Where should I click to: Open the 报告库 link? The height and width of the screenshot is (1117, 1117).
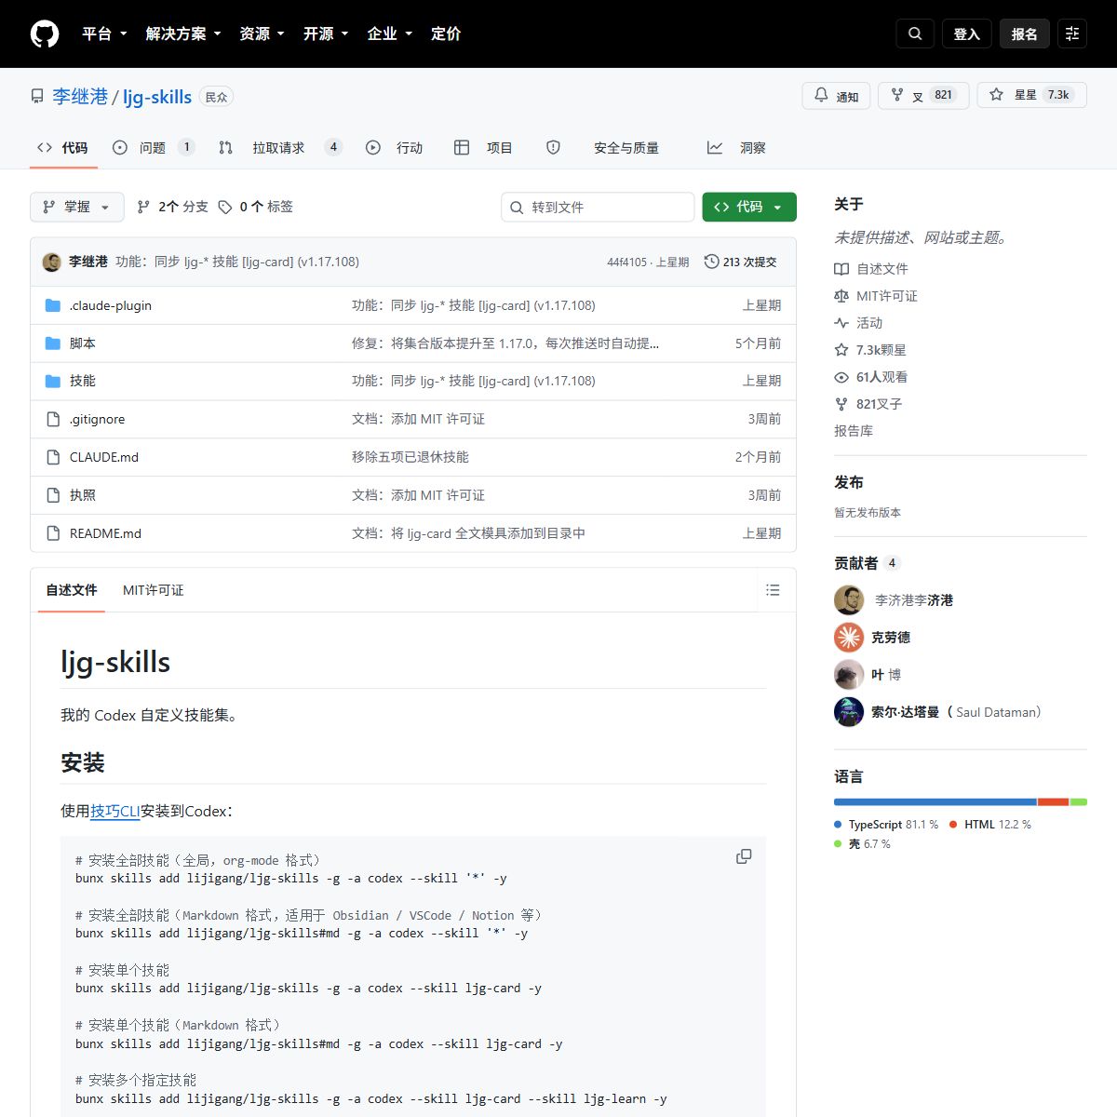pyautogui.click(x=854, y=431)
